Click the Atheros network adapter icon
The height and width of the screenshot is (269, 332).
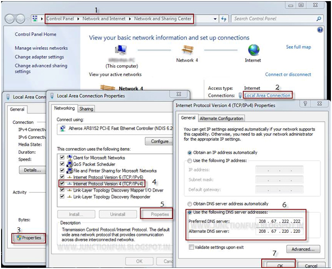(x=62, y=129)
